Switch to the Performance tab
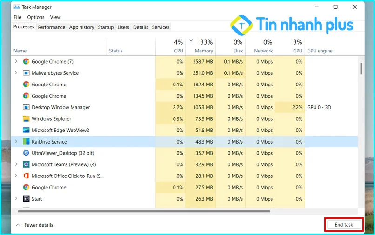 tap(52, 27)
